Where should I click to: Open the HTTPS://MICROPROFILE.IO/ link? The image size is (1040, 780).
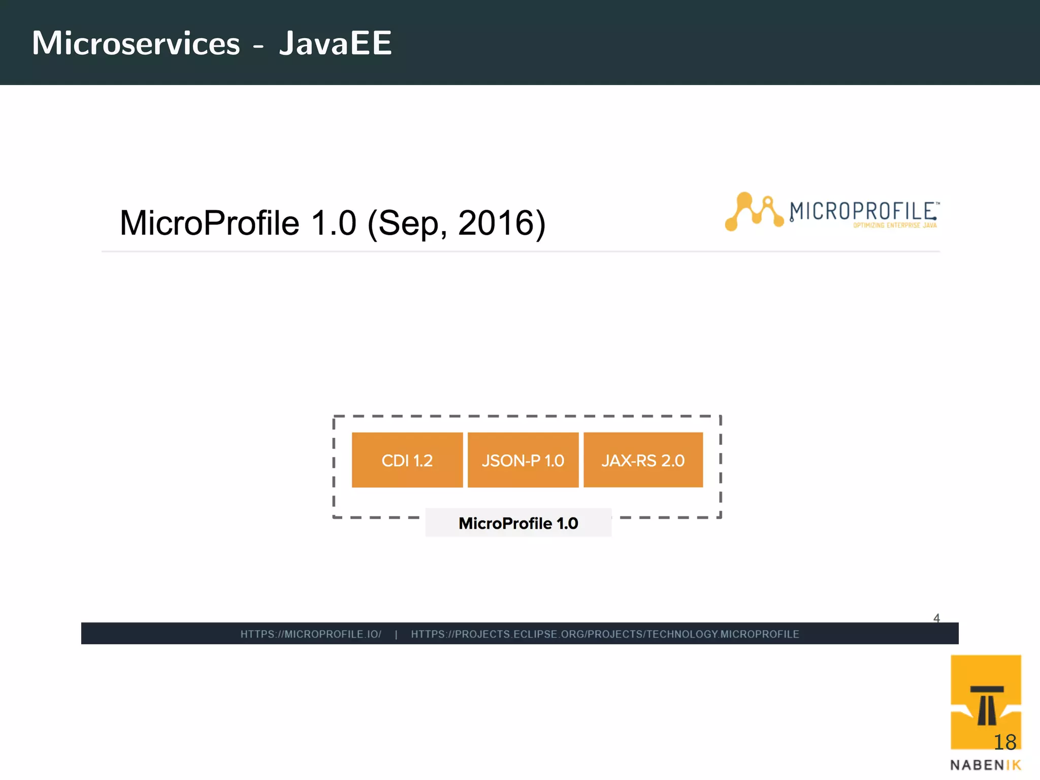311,634
